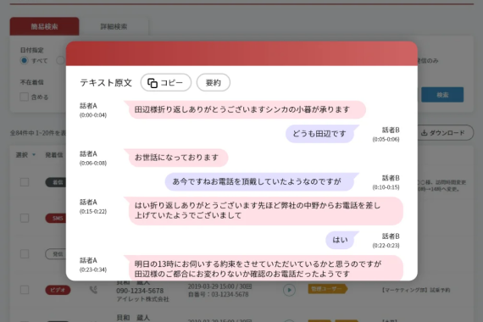Click the bubble お世話になっております
The height and width of the screenshot is (322, 483).
pos(176,158)
